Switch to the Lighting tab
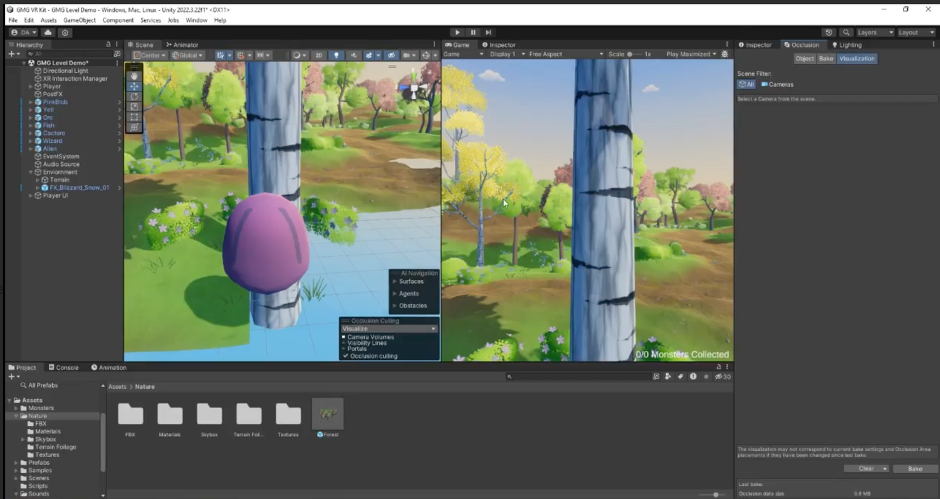Image resolution: width=940 pixels, height=499 pixels. [x=847, y=45]
